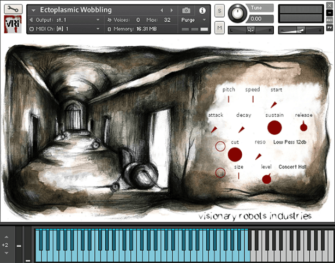The width and height of the screenshot is (335, 263).
Task: Click the sustain knob
Action: [274, 128]
